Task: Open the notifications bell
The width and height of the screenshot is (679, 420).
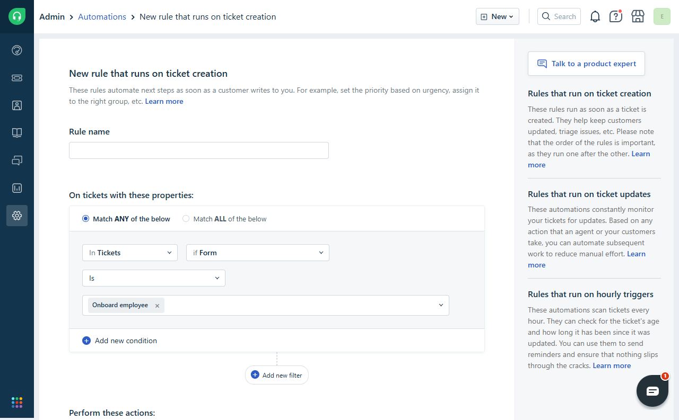Action: pos(595,16)
